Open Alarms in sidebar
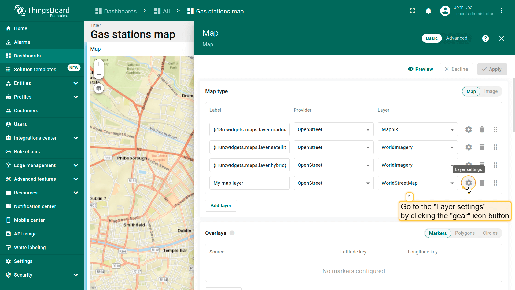This screenshot has width=515, height=290. [x=22, y=42]
